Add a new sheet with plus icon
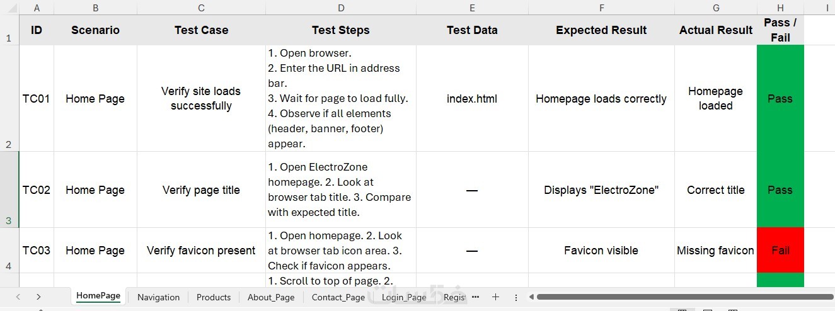The height and width of the screenshot is (311, 835). 495,297
